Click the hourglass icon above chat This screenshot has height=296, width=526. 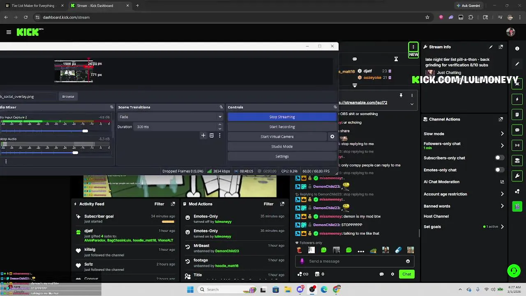(x=396, y=59)
